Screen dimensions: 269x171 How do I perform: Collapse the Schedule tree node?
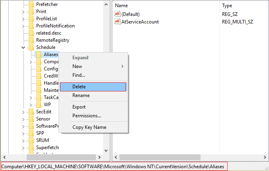click(23, 47)
